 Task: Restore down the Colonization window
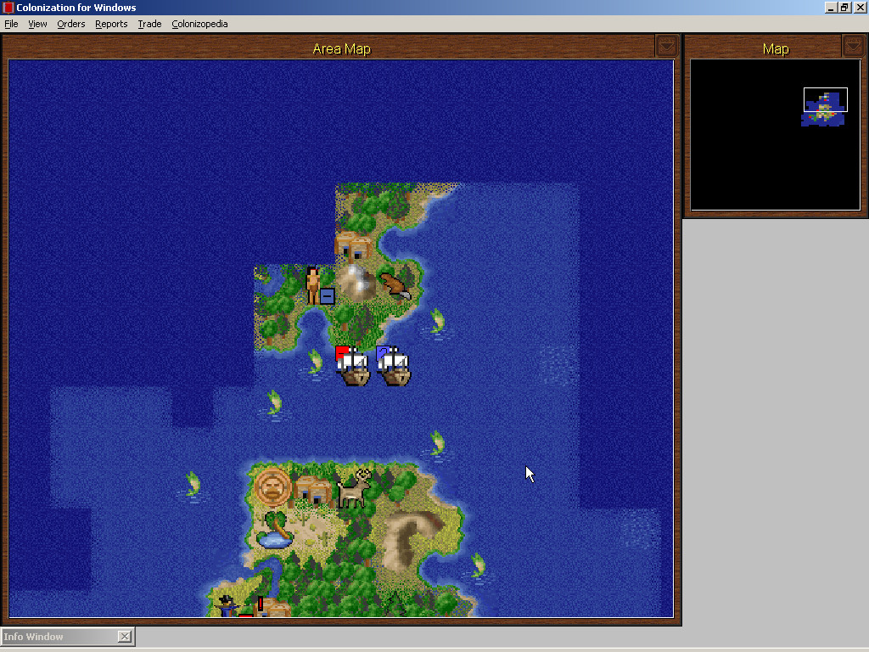(844, 7)
